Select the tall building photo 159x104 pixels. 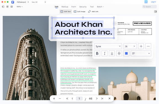pyautogui.click(x=30, y=58)
